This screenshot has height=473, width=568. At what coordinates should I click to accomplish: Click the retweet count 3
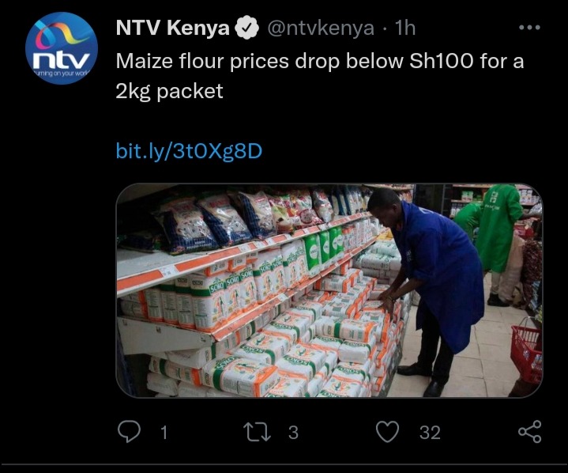tap(293, 433)
